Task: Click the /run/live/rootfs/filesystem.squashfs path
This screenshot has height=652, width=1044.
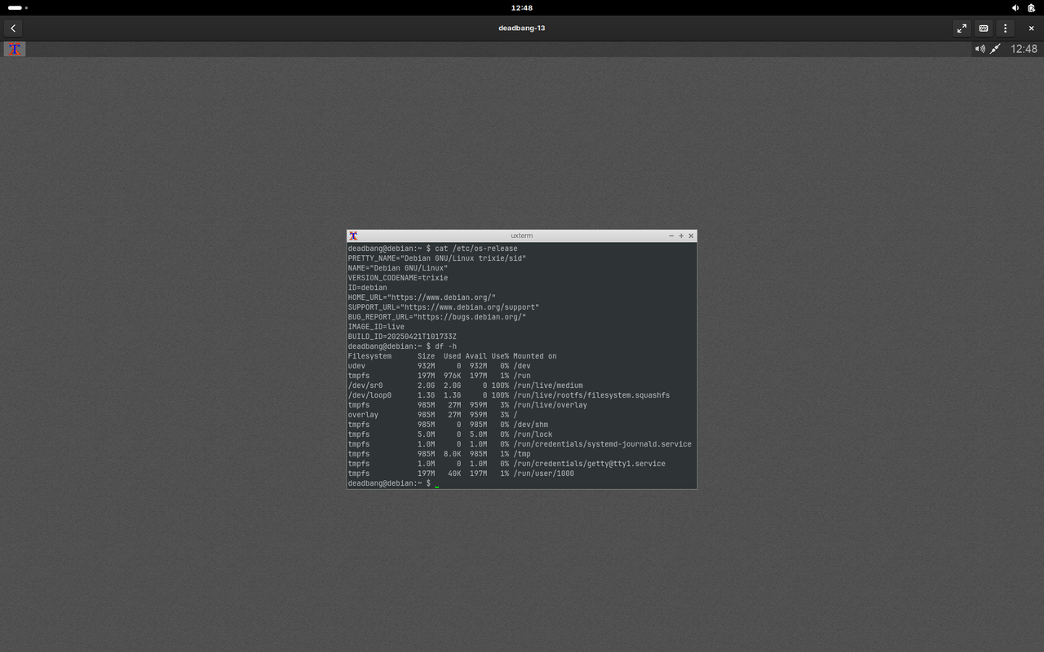Action: coord(591,395)
